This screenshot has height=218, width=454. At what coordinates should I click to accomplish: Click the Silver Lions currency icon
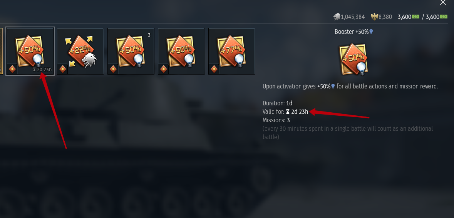coord(337,17)
